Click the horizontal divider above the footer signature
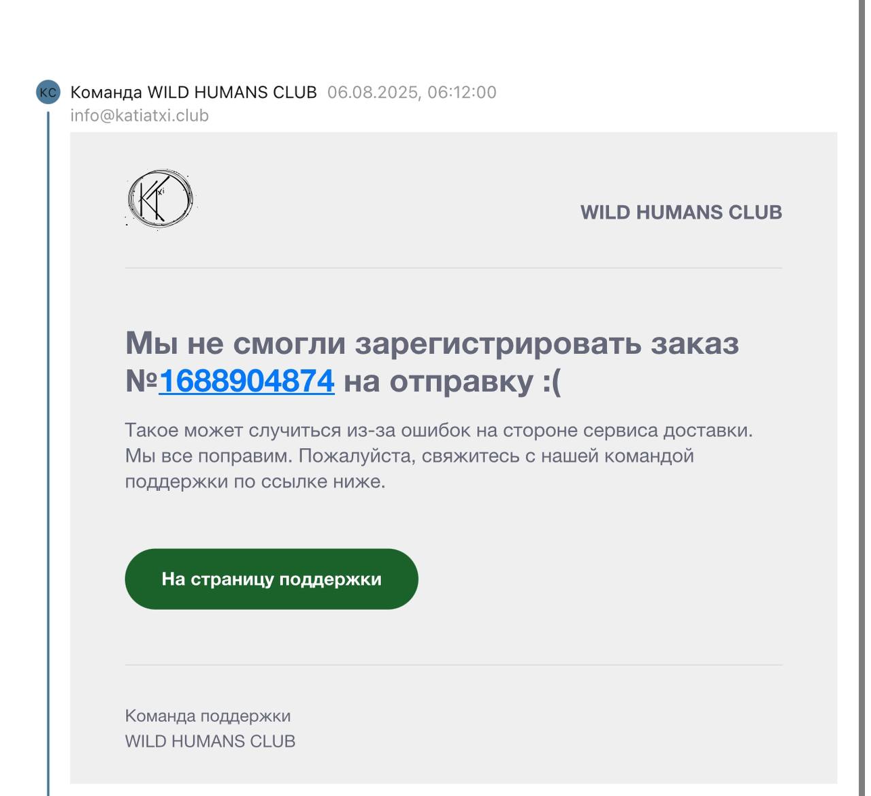The image size is (871, 796). (x=453, y=665)
